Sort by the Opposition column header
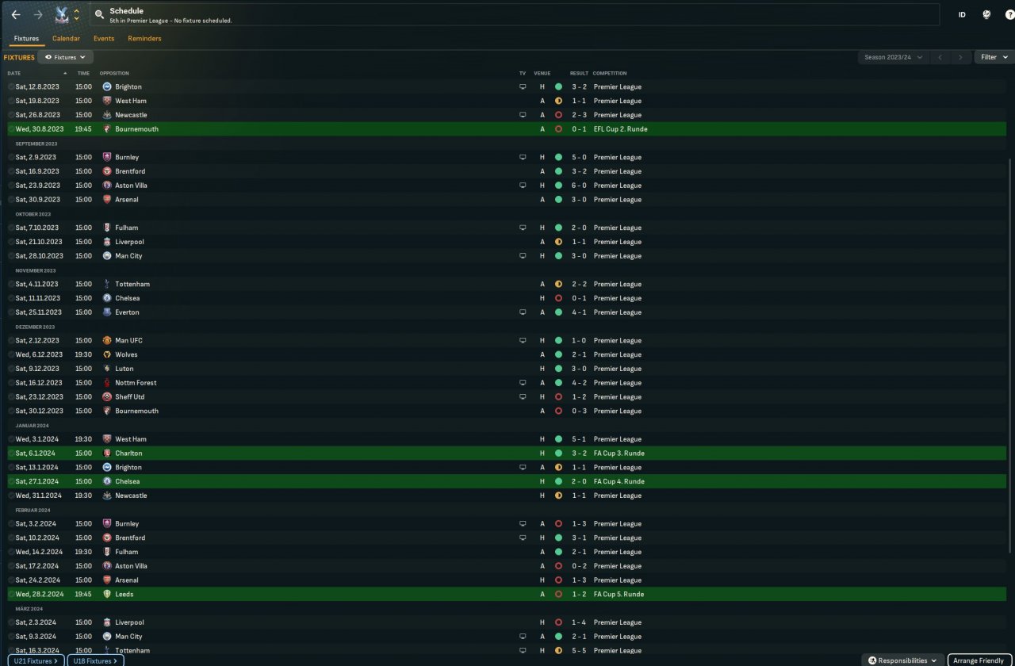Viewport: 1015px width, 666px height. click(114, 74)
